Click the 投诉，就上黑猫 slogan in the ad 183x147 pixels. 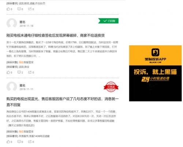(x=155, y=72)
